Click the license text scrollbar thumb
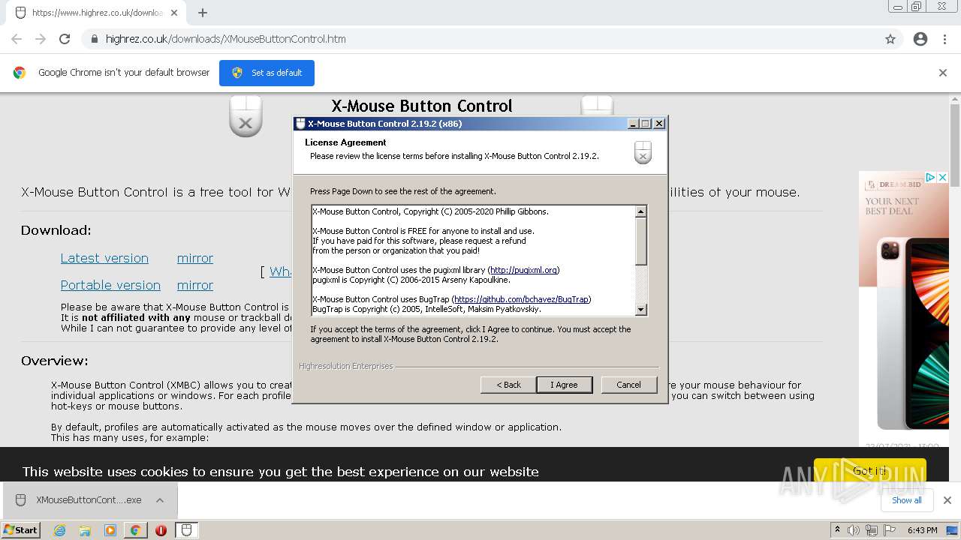Image resolution: width=961 pixels, height=540 pixels. point(640,241)
